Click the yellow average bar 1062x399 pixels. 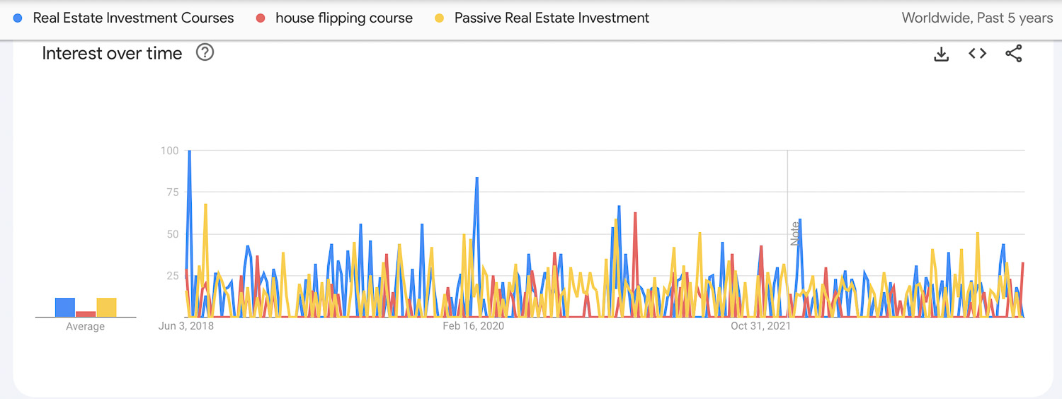click(x=106, y=308)
